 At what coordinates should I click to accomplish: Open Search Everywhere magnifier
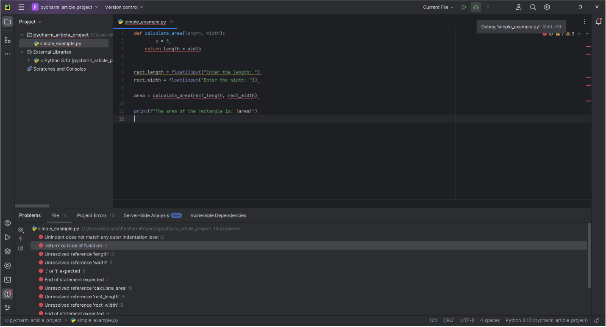tap(533, 7)
